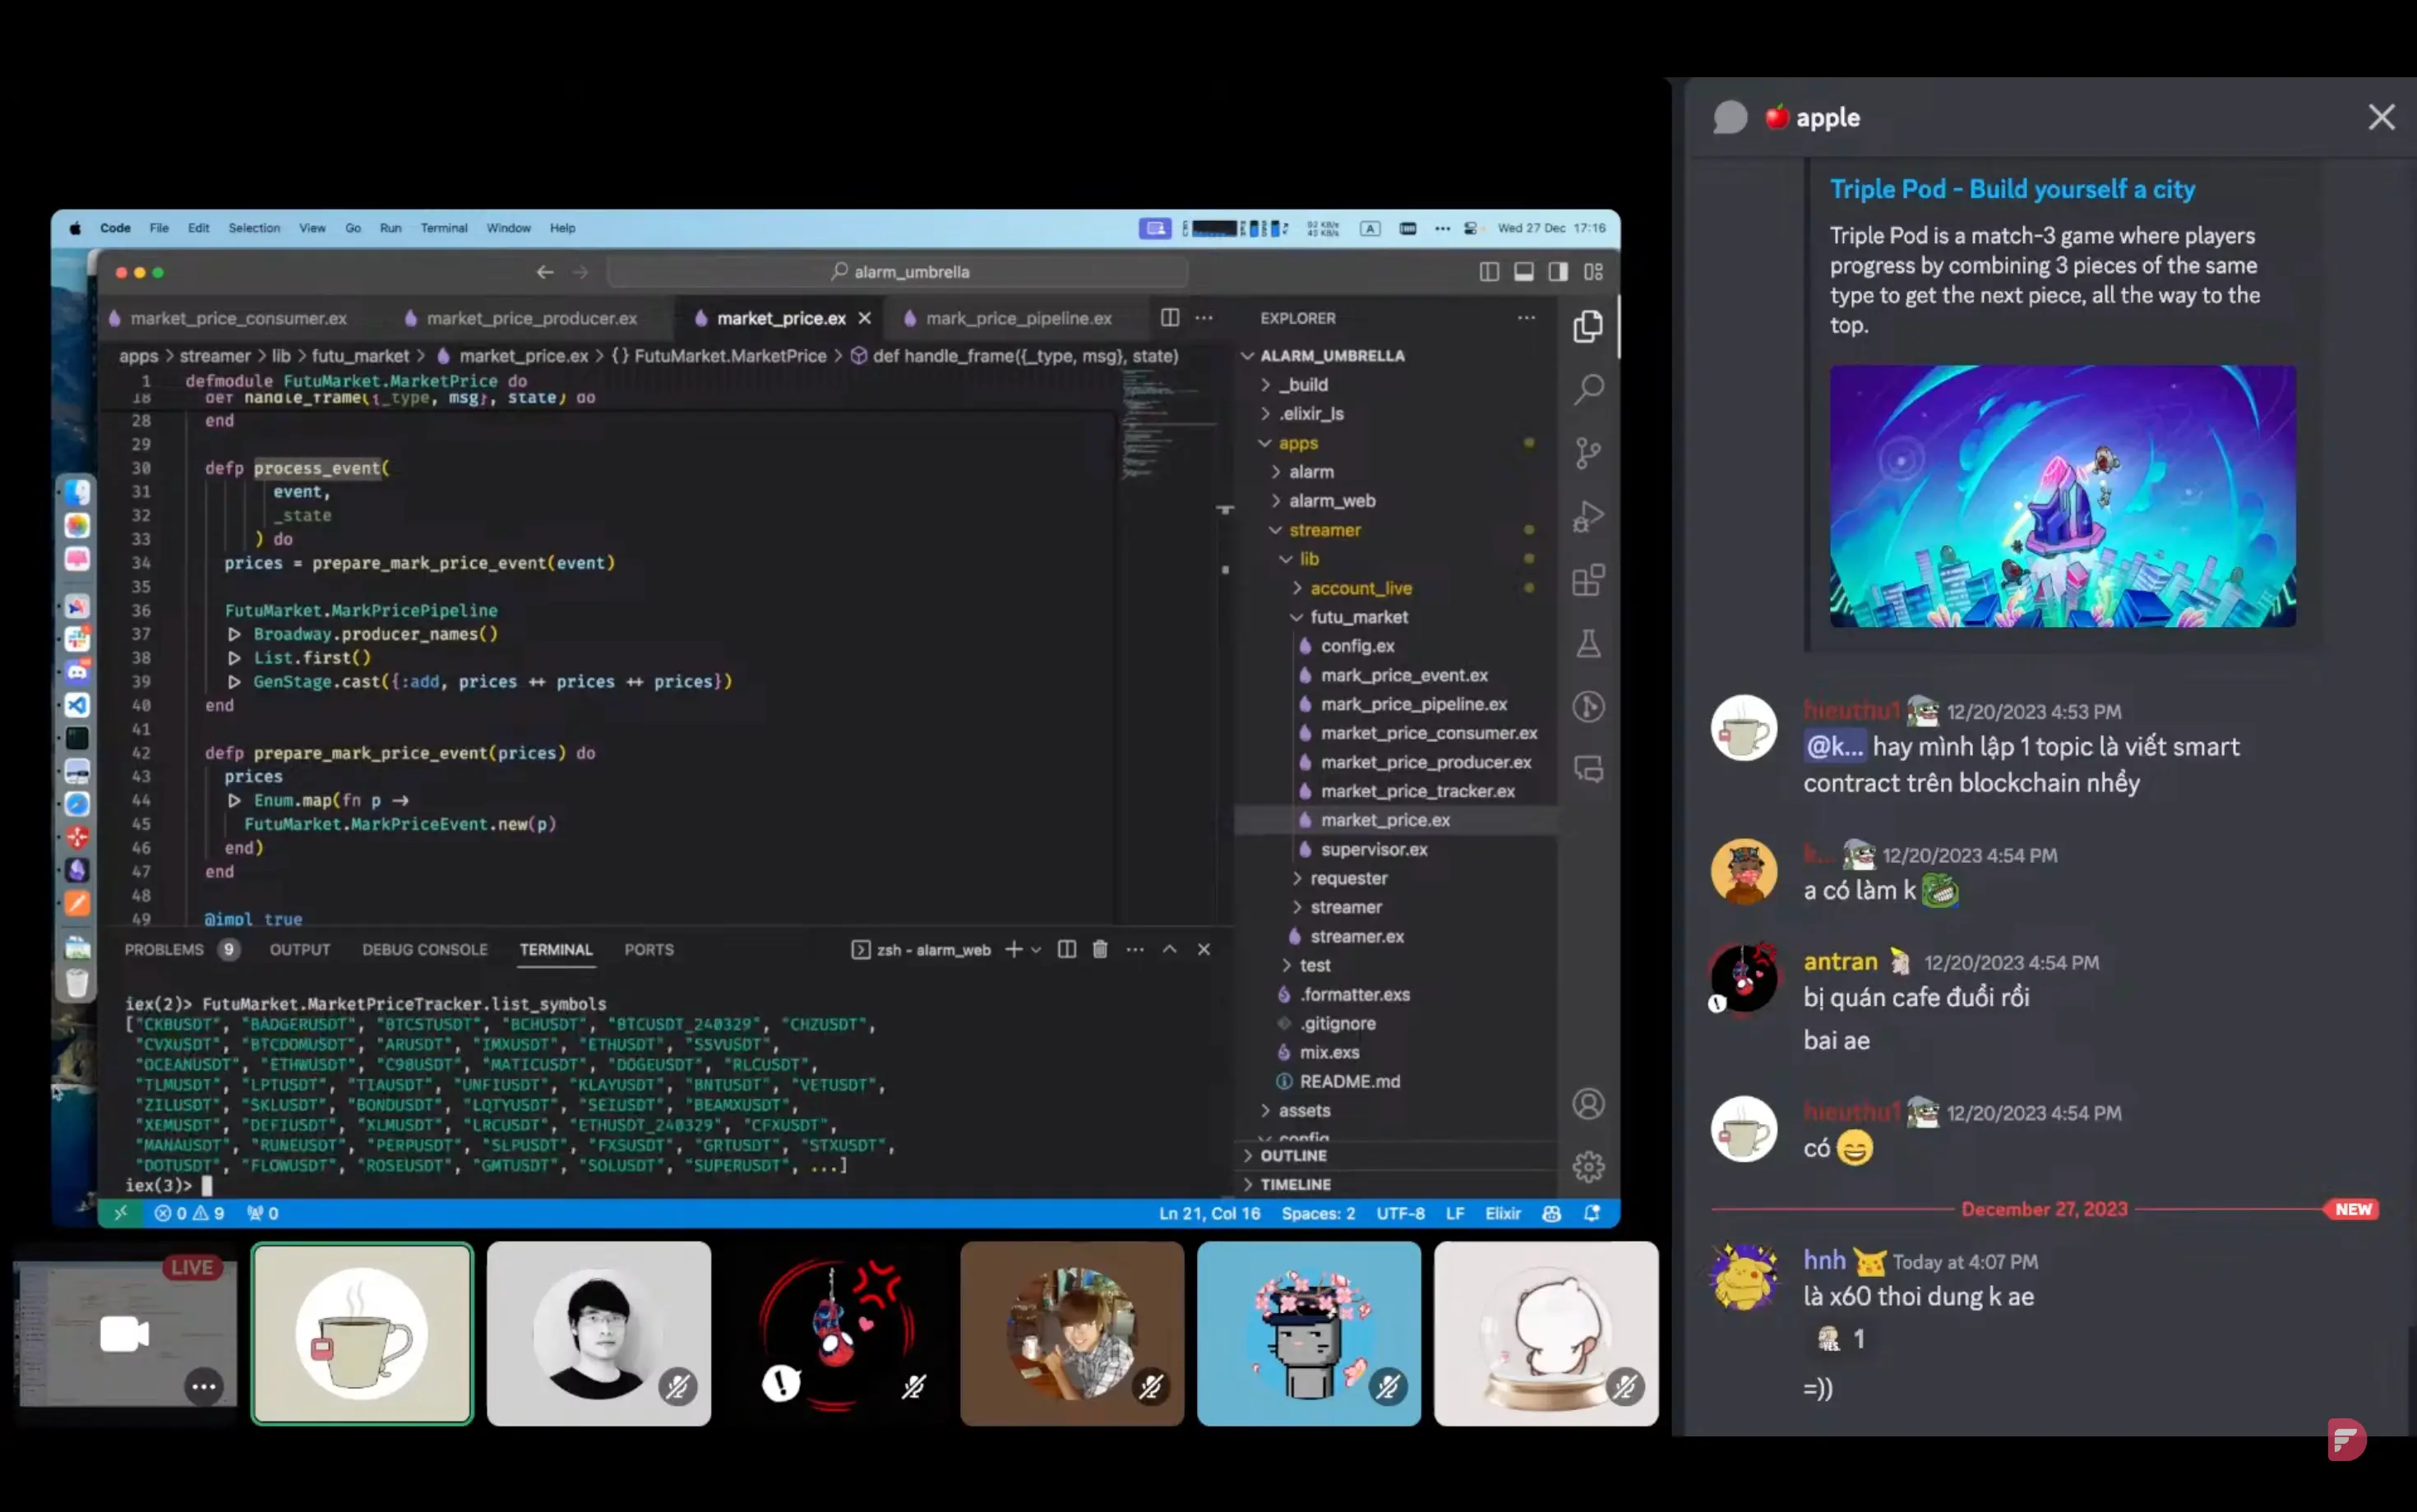Open stream options on the LIVE tile
This screenshot has height=1512, width=2417.
point(204,1386)
